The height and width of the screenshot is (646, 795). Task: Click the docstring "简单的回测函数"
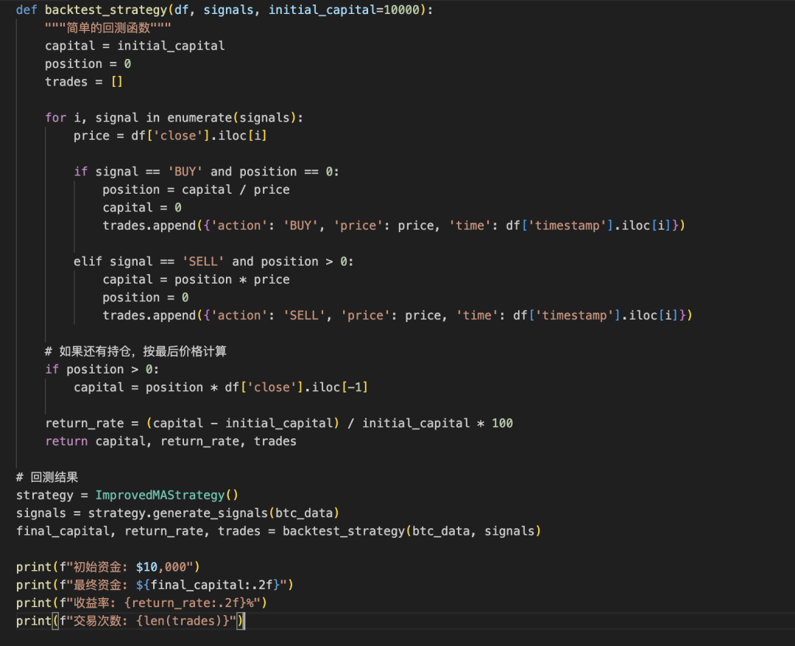[x=108, y=27]
